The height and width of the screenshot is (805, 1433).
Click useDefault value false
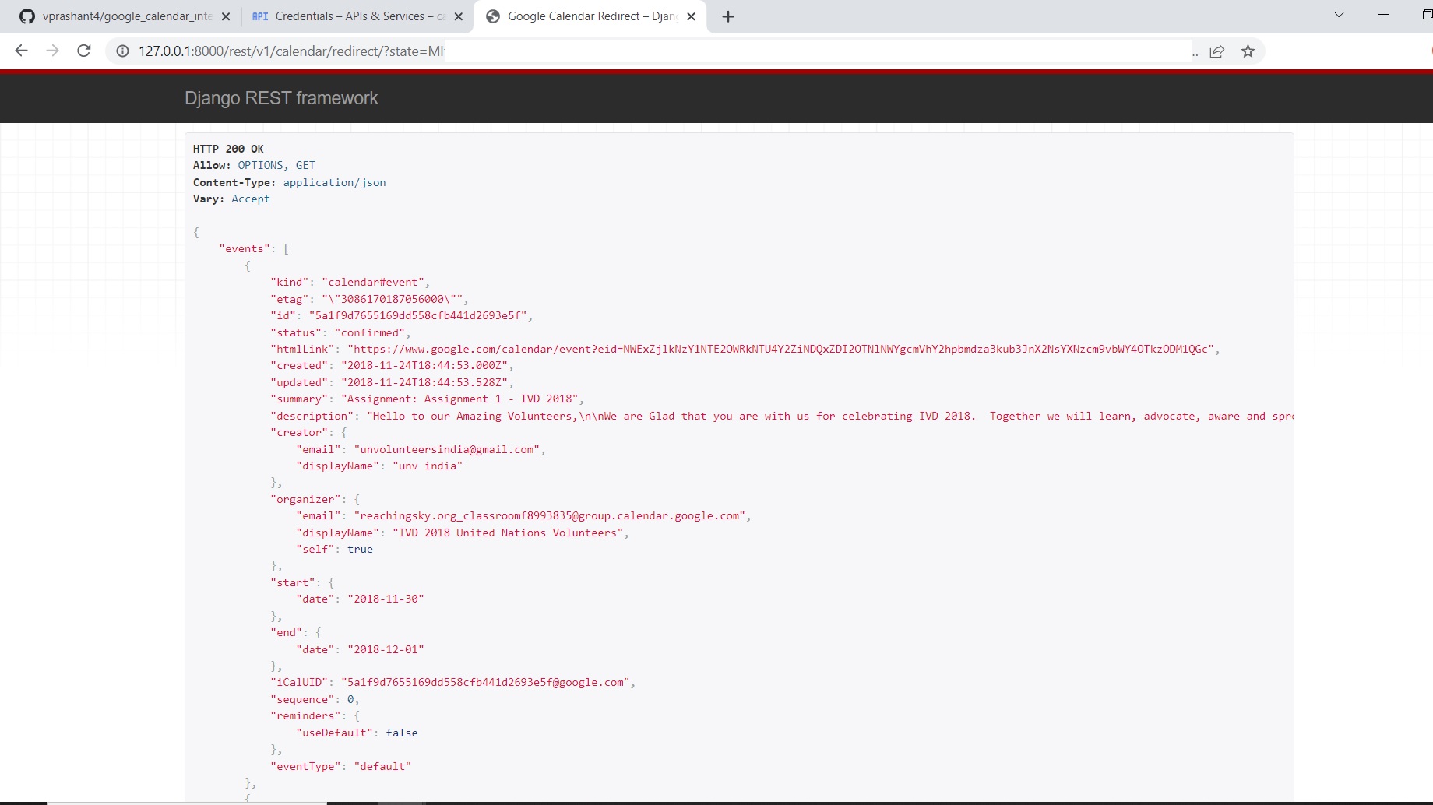click(402, 733)
